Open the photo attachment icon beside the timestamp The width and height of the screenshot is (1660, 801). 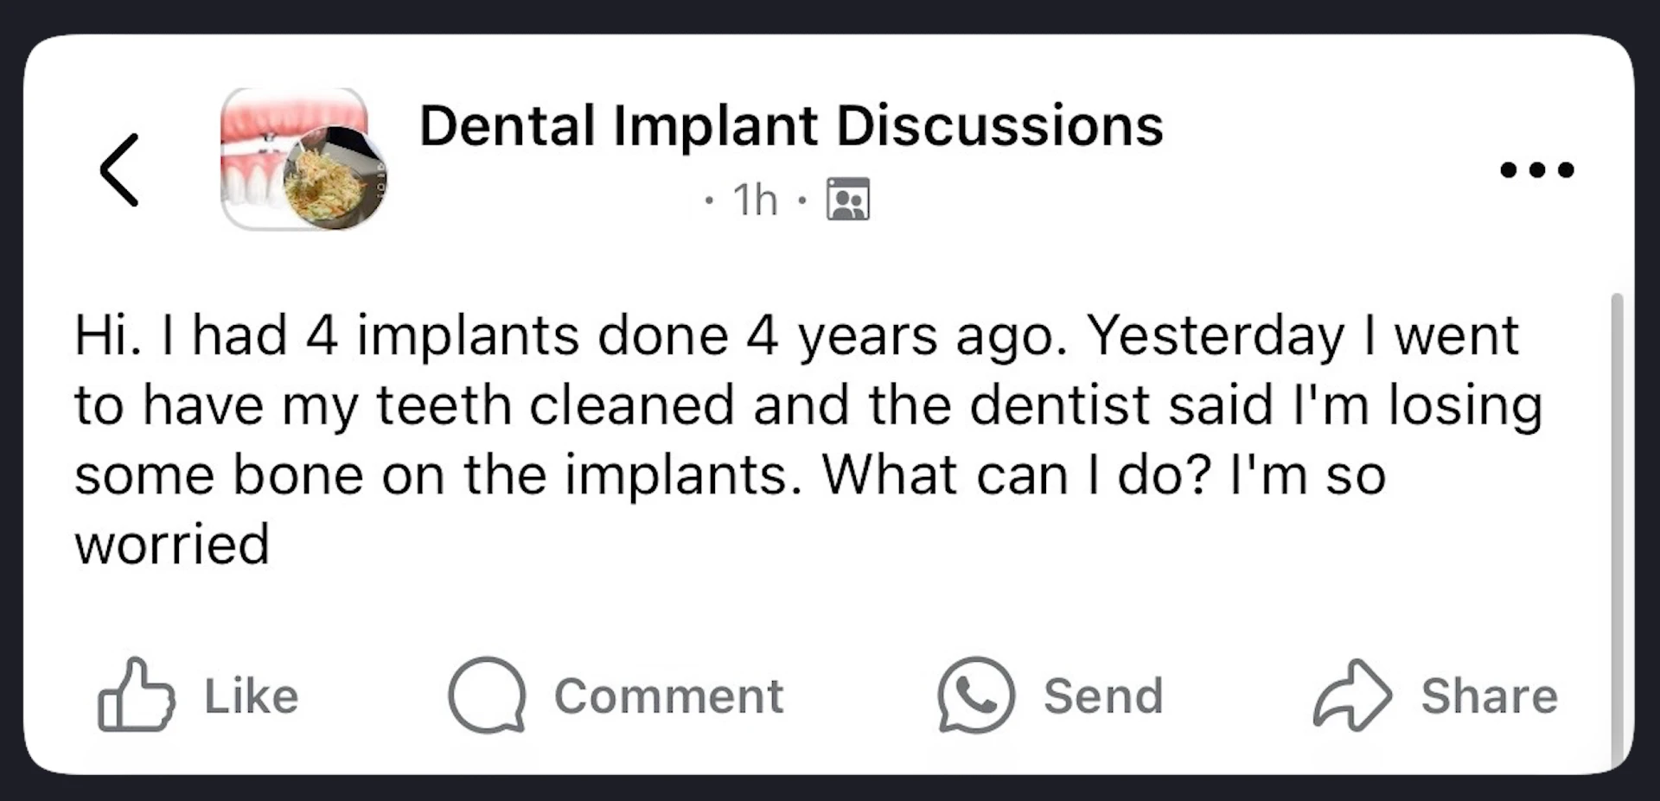pyautogui.click(x=849, y=199)
